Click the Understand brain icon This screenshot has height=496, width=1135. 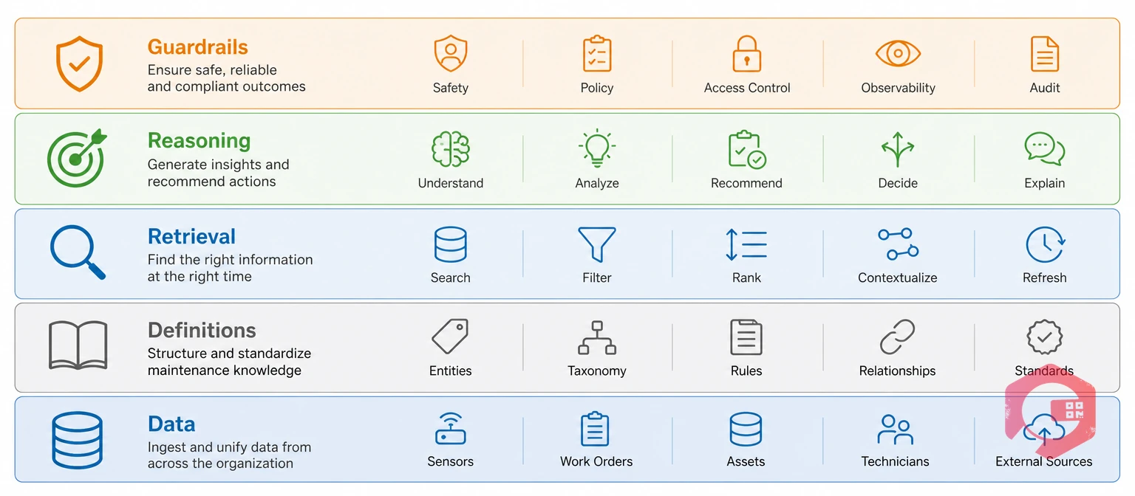pos(450,149)
